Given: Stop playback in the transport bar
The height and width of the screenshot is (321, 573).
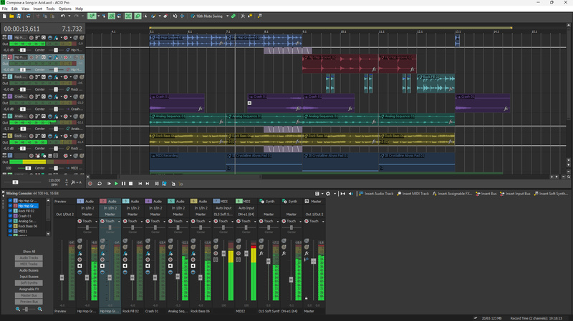Looking at the screenshot, I should tap(131, 184).
